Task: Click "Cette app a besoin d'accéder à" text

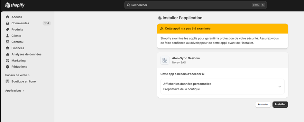Action: pos(183,74)
